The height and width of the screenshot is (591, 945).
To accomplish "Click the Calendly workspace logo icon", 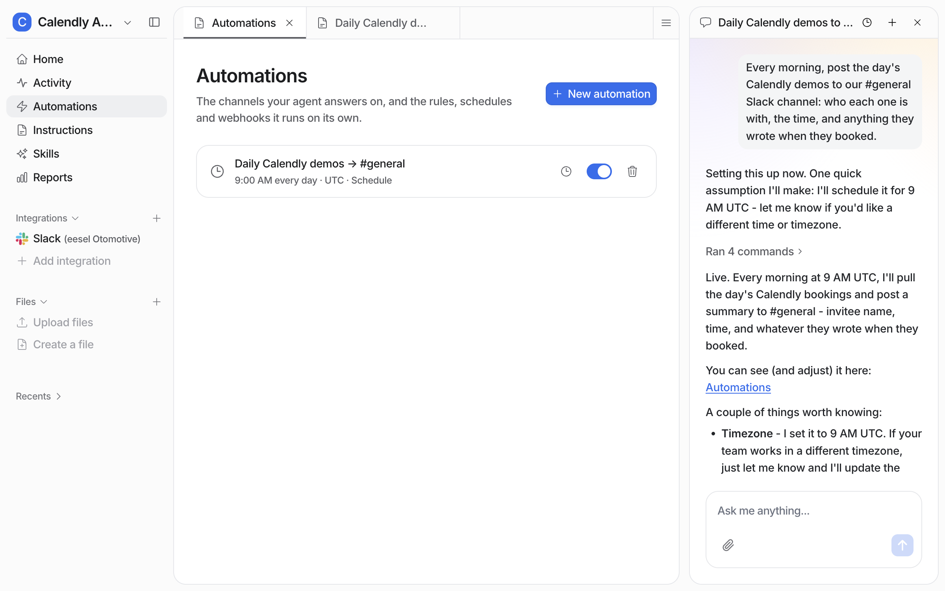I will 22,22.
